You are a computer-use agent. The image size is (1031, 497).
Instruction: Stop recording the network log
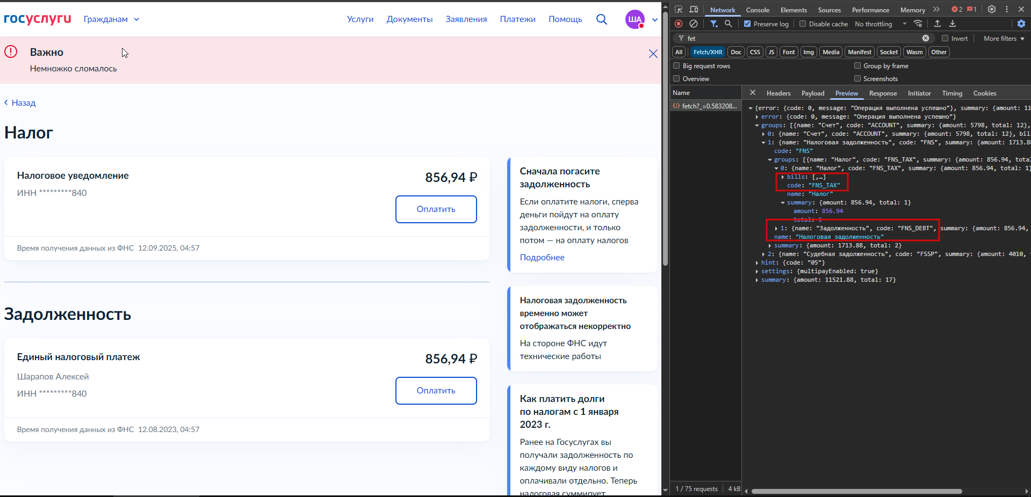679,24
